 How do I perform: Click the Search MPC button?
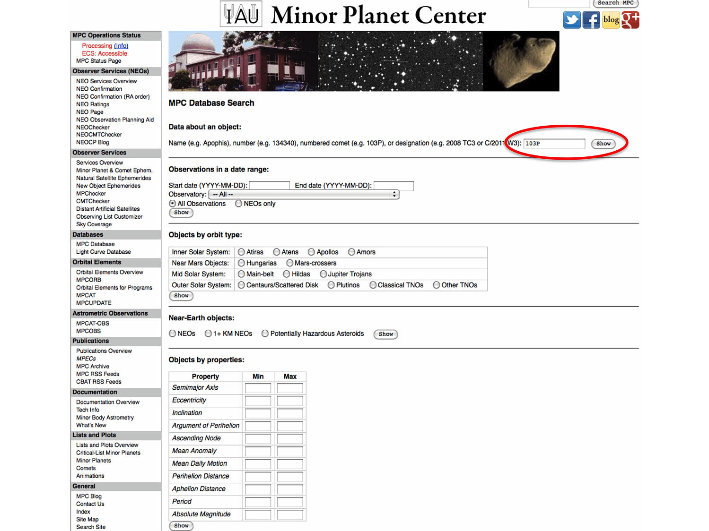[x=615, y=3]
